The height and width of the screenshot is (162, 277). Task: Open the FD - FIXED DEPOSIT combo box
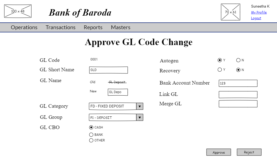pos(113,106)
